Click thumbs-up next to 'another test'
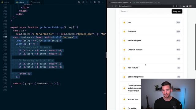The height and width of the screenshot is (110, 196). tap(124, 99)
